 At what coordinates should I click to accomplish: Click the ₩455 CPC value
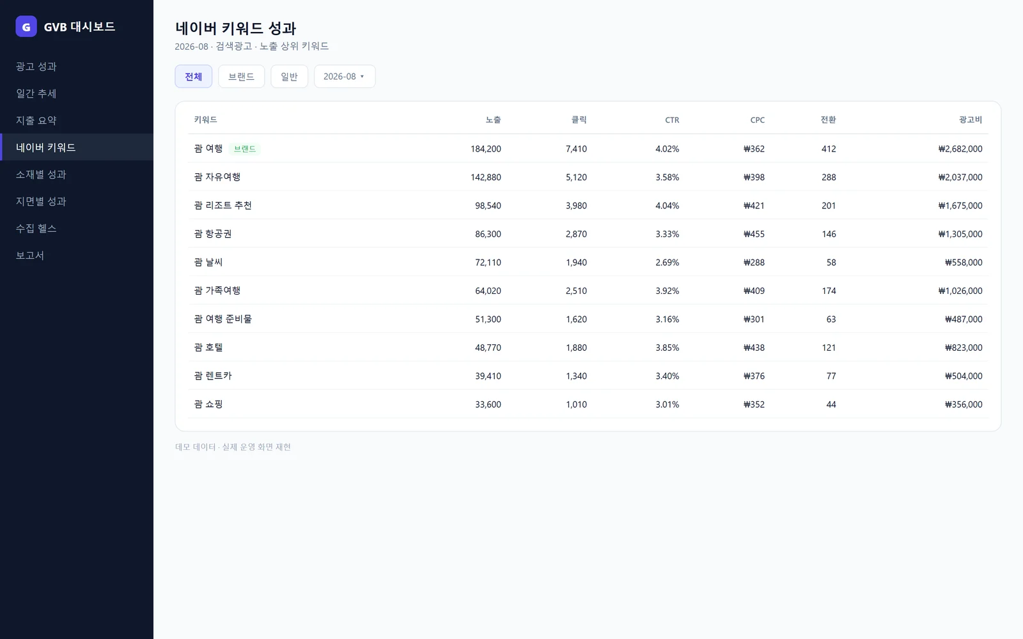(754, 234)
